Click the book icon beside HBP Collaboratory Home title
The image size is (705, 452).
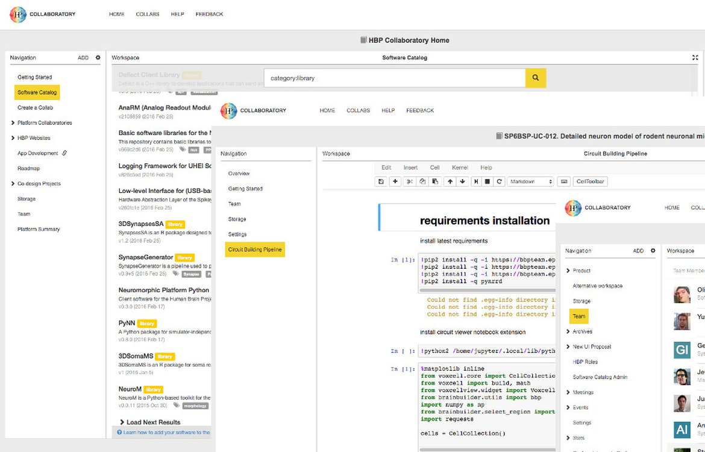click(x=364, y=40)
